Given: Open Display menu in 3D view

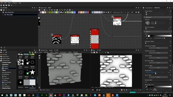Looking at the screenshot, I should tap(70, 52).
